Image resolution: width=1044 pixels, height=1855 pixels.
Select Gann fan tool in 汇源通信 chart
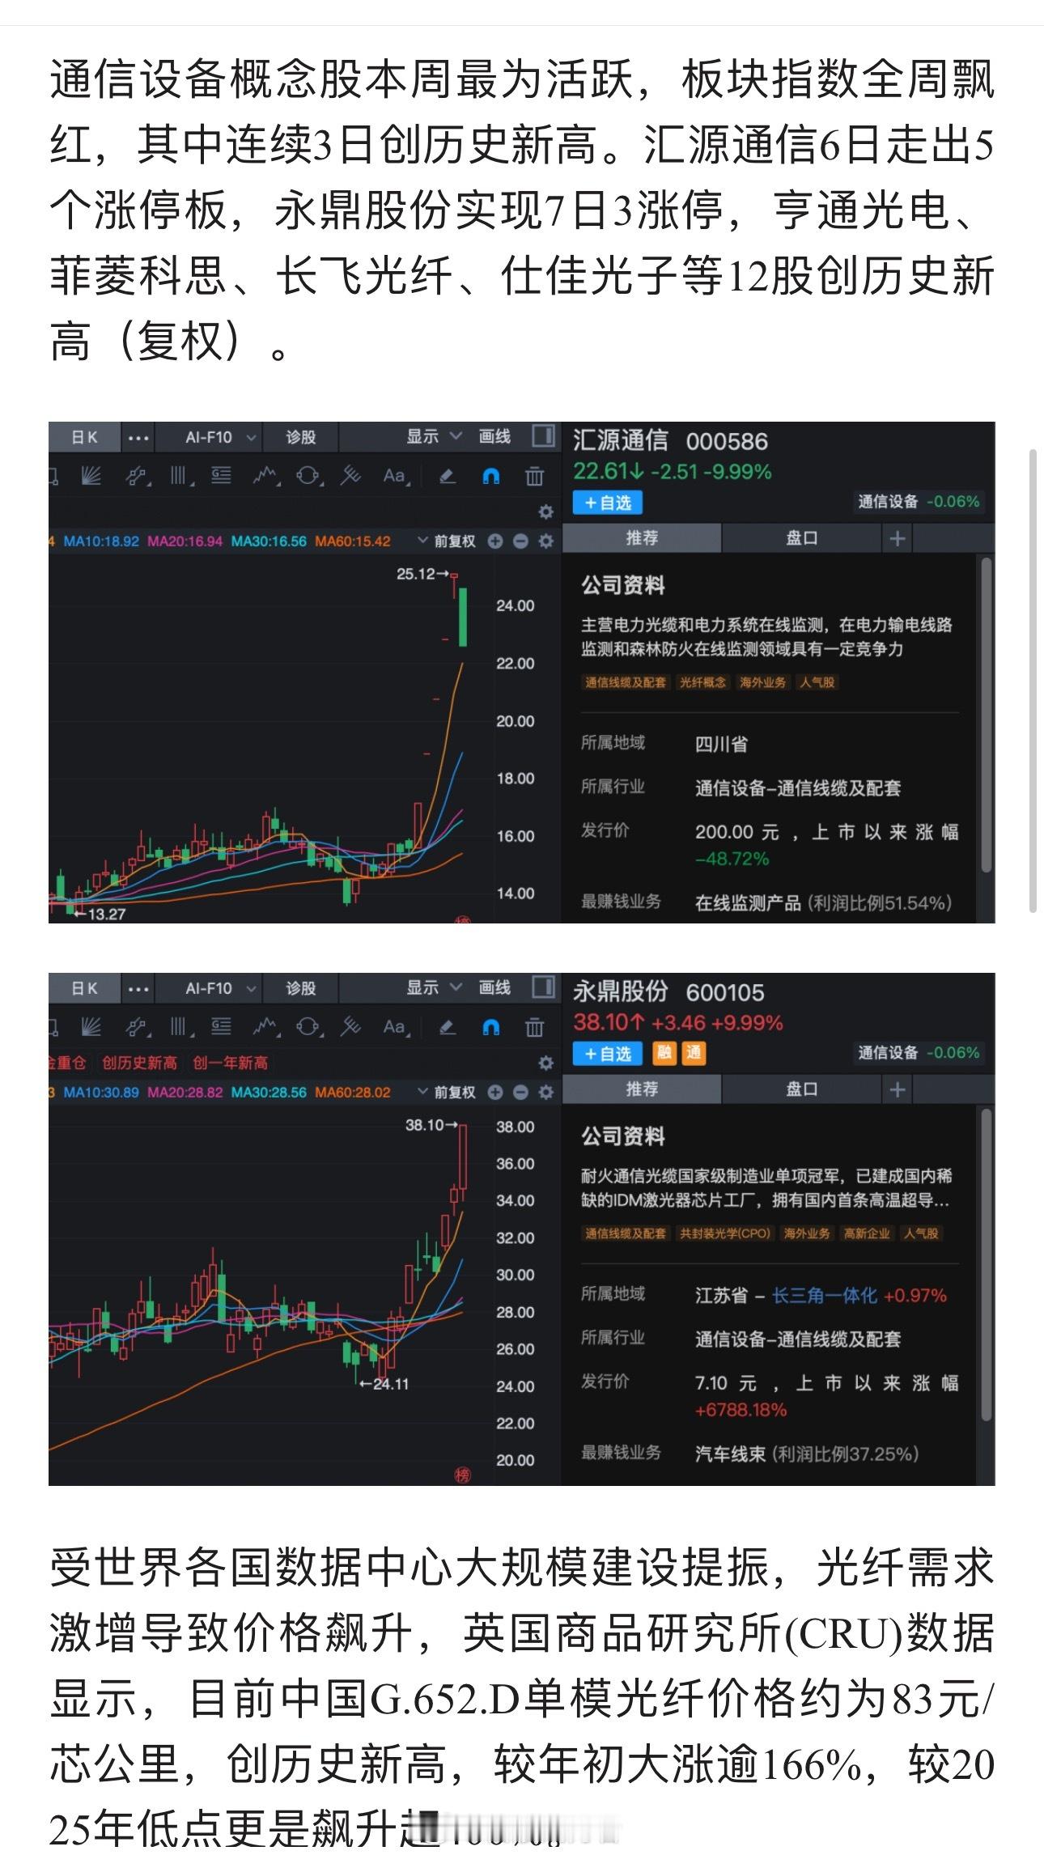[x=91, y=477]
